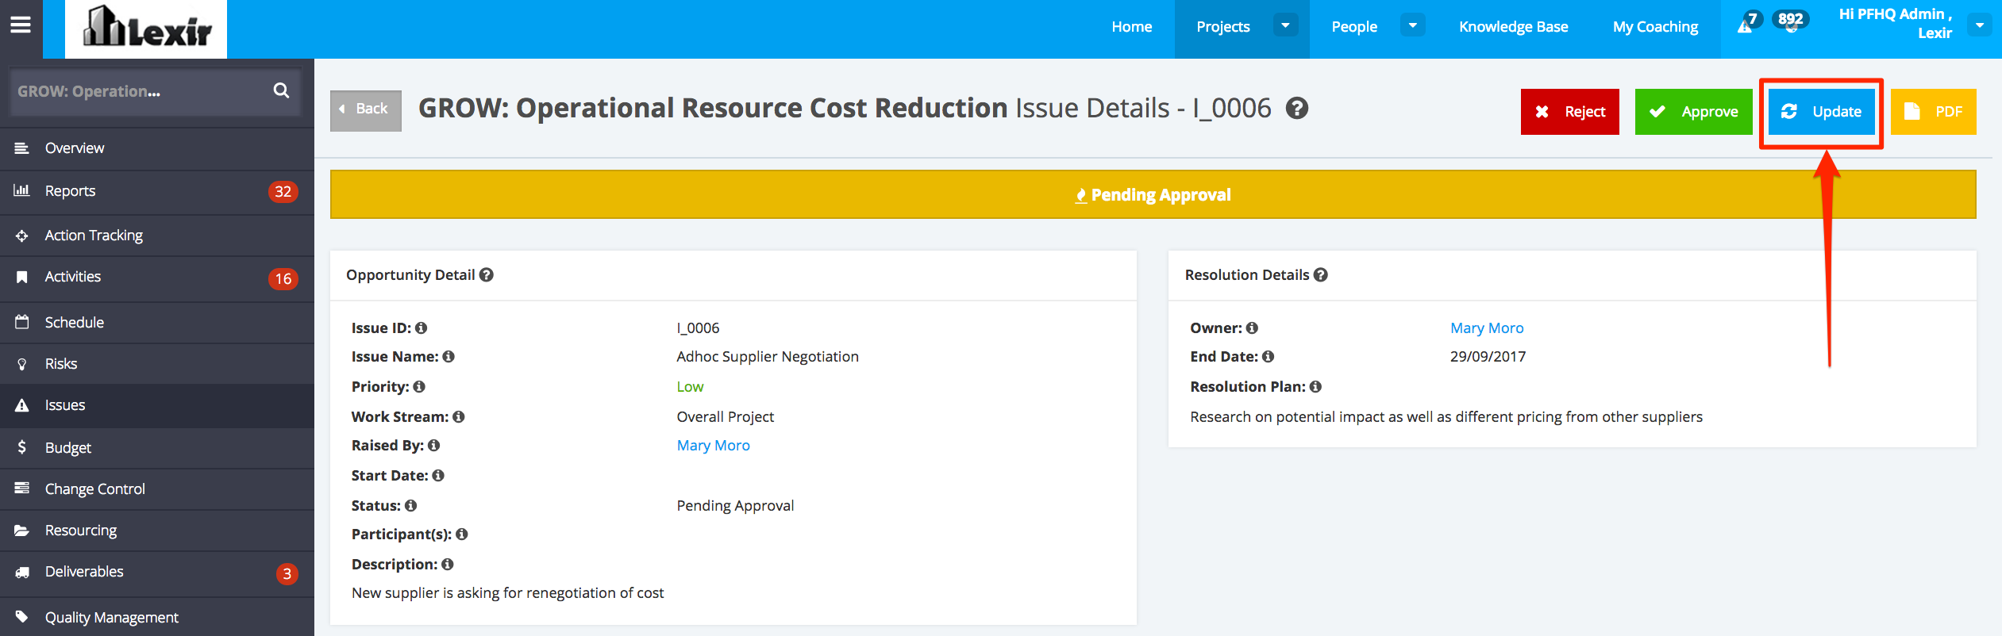Click info icon beside Status
The width and height of the screenshot is (2002, 636).
tap(410, 505)
